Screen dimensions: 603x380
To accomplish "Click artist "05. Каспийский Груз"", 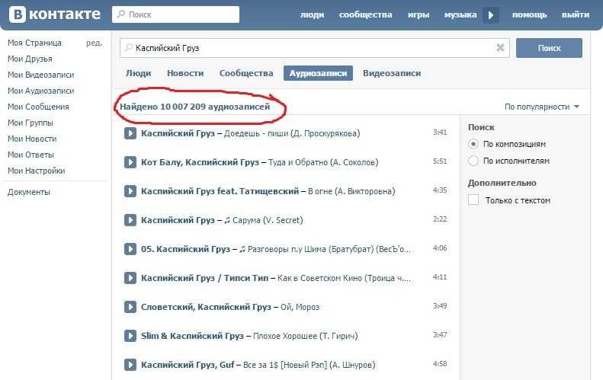I will click(185, 249).
